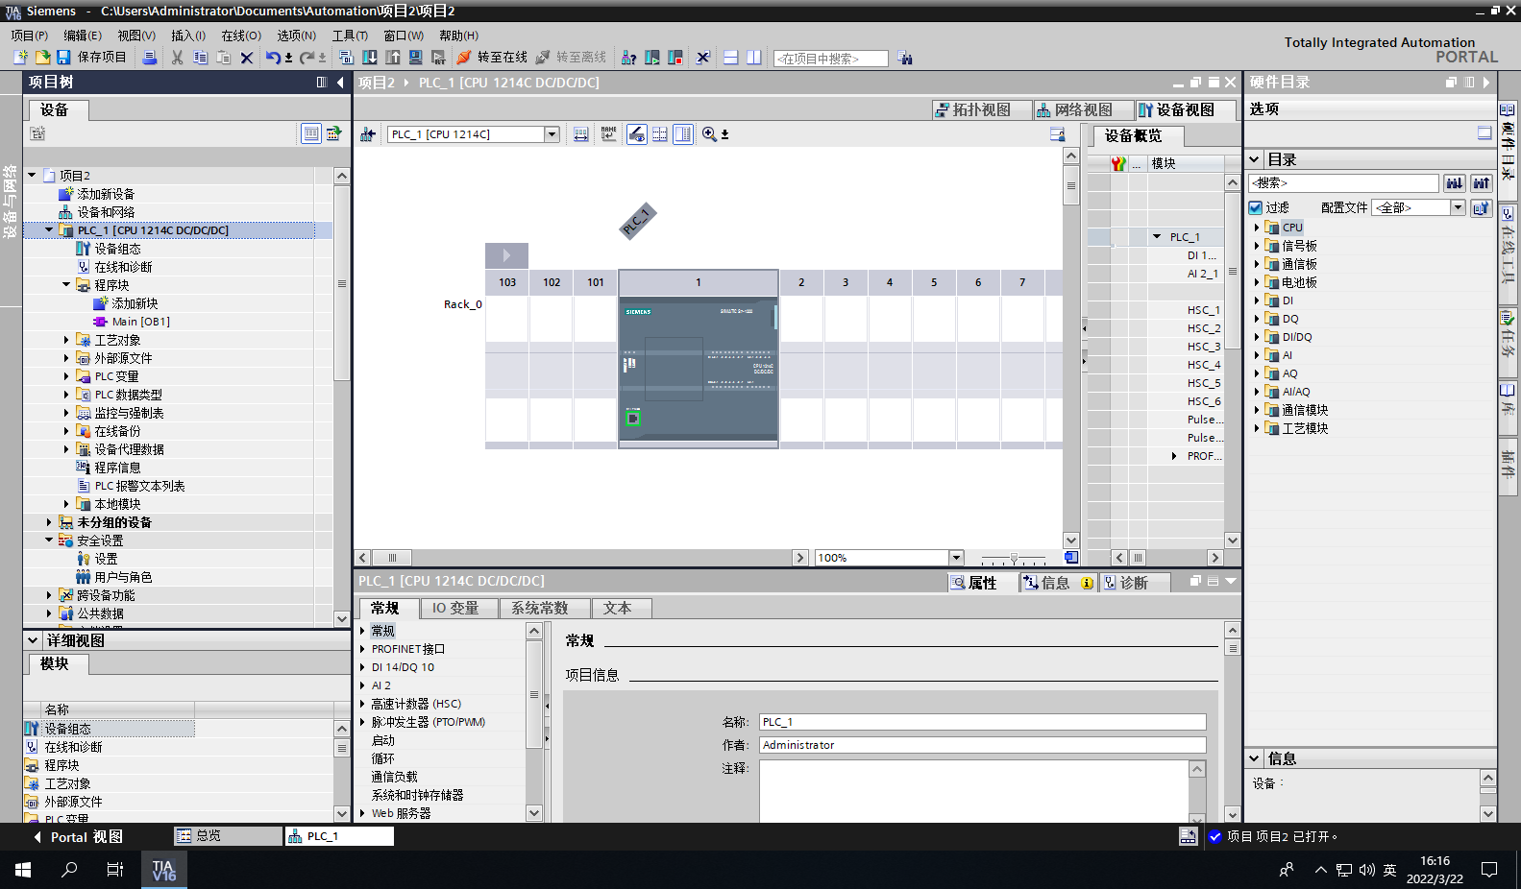Expand the 工艺对象 tree node
1521x889 pixels.
pos(66,340)
